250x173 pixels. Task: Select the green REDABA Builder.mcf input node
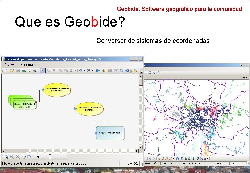(x=22, y=102)
